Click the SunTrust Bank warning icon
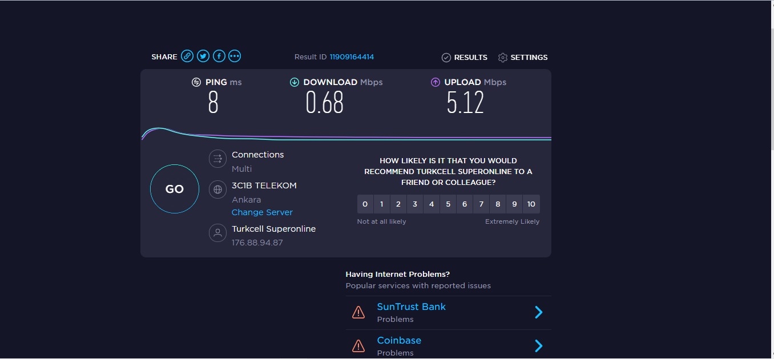 [358, 312]
